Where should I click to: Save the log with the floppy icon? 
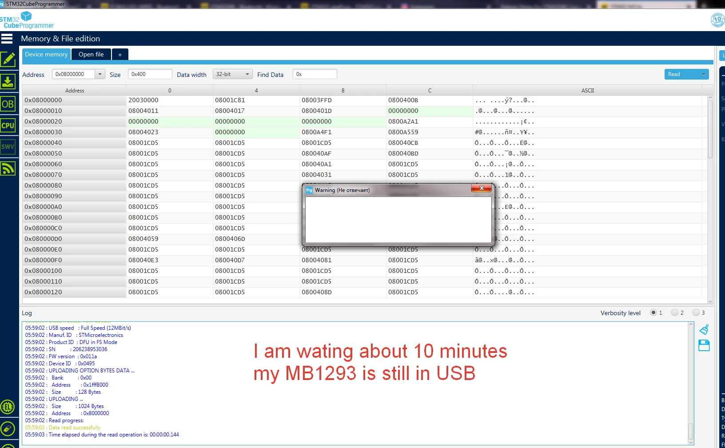[704, 345]
